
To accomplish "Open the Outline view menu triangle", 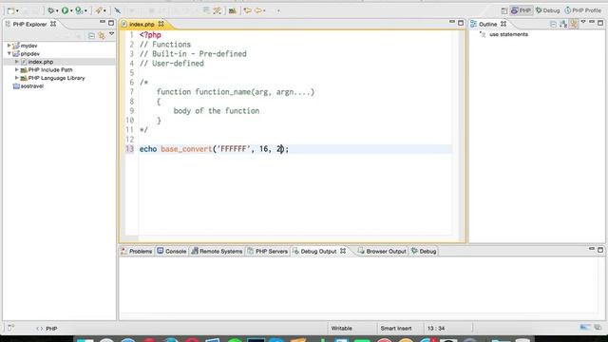I will 583,22.
